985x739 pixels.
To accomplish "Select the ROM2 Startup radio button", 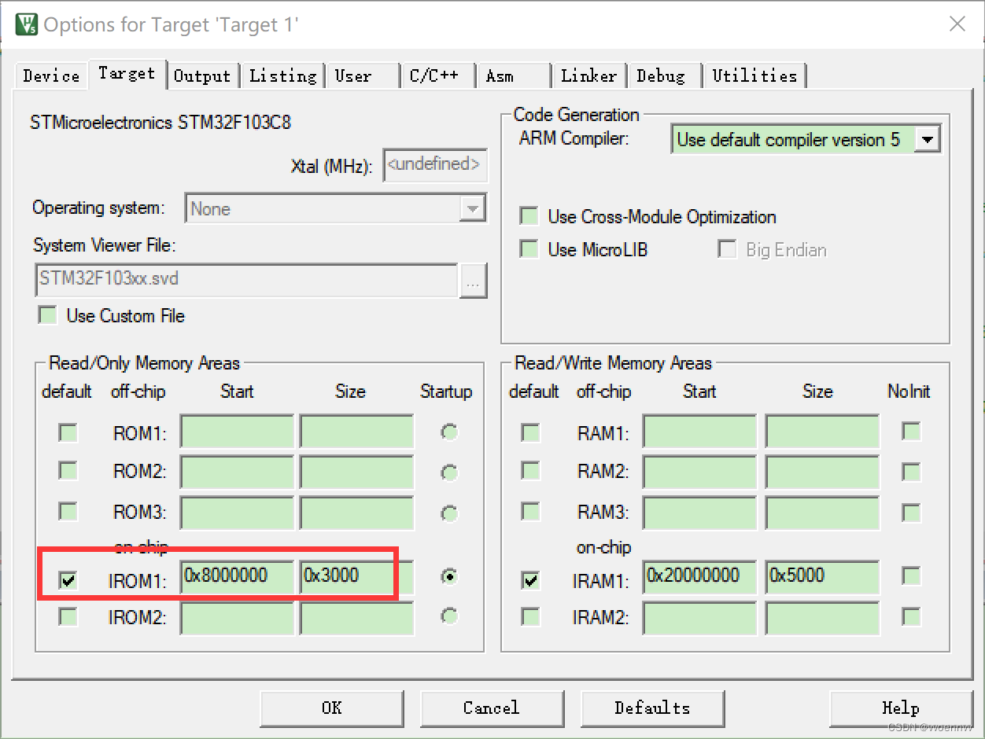I will (448, 472).
